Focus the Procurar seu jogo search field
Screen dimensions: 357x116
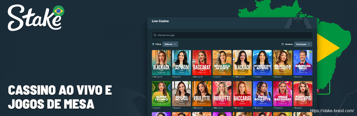click(232, 35)
